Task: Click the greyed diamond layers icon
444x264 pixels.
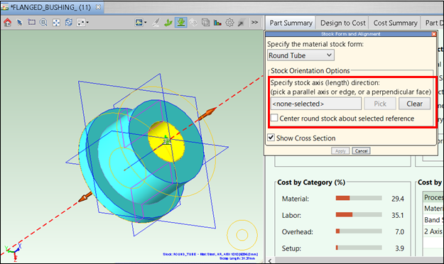Action: coord(193,22)
